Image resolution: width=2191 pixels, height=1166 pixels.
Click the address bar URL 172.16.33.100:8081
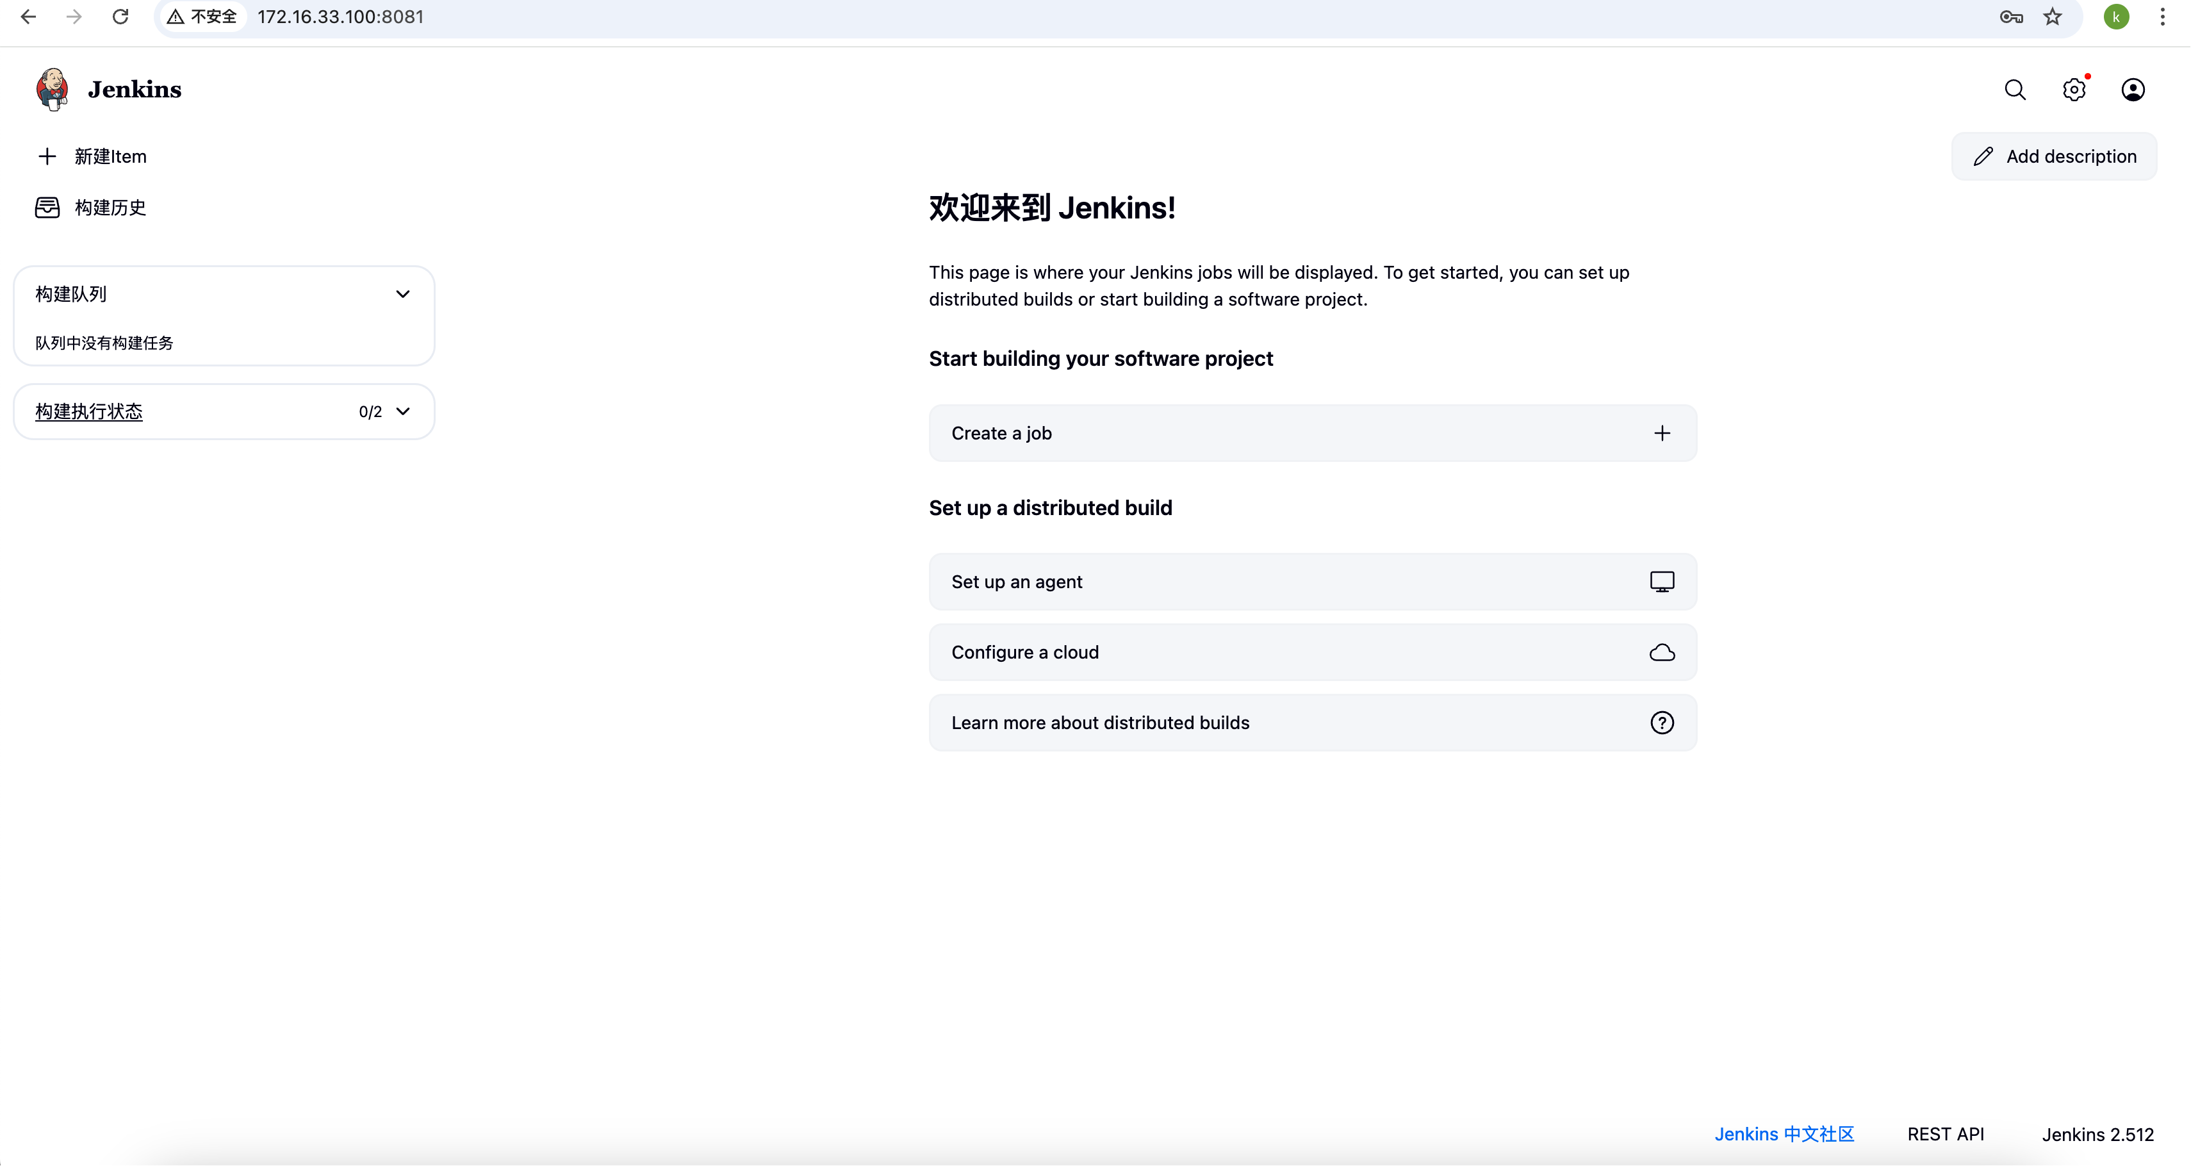pos(340,17)
